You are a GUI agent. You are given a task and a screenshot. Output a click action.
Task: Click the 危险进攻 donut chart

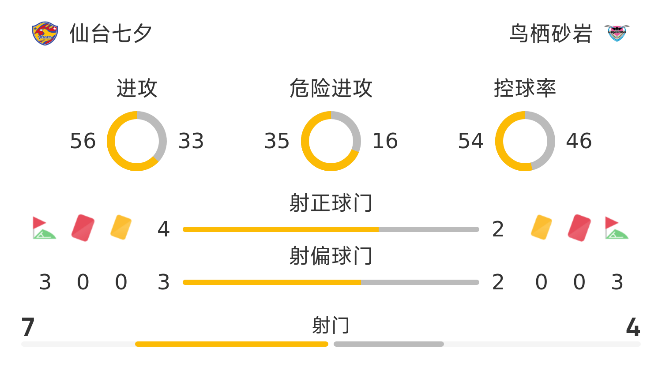[331, 141]
